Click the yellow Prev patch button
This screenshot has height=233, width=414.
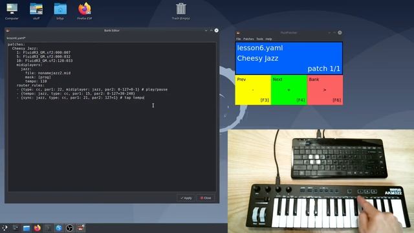click(x=253, y=90)
